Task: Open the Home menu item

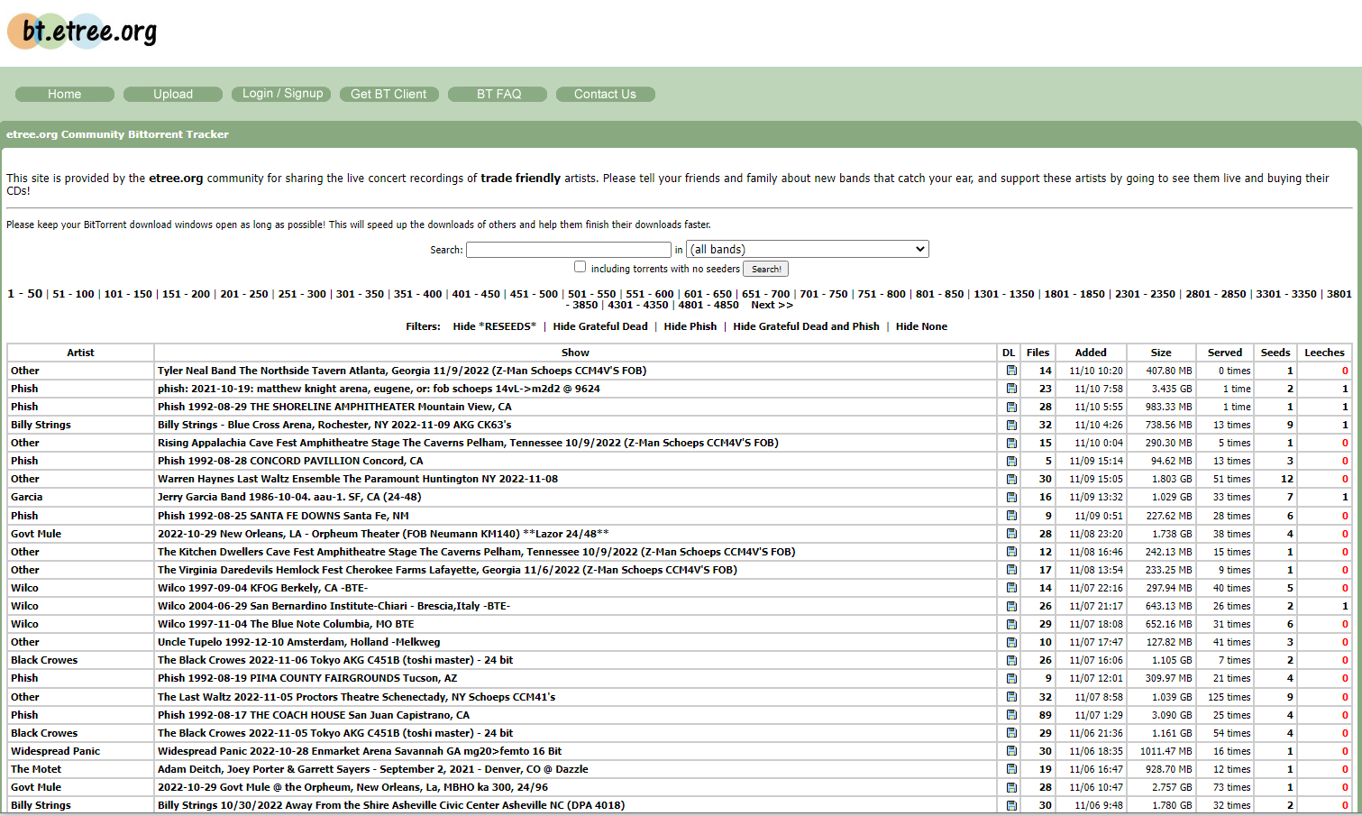Action: tap(64, 94)
